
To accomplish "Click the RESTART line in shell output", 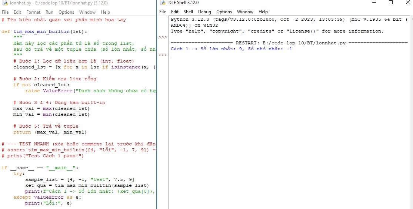I will pyautogui.click(x=289, y=43).
